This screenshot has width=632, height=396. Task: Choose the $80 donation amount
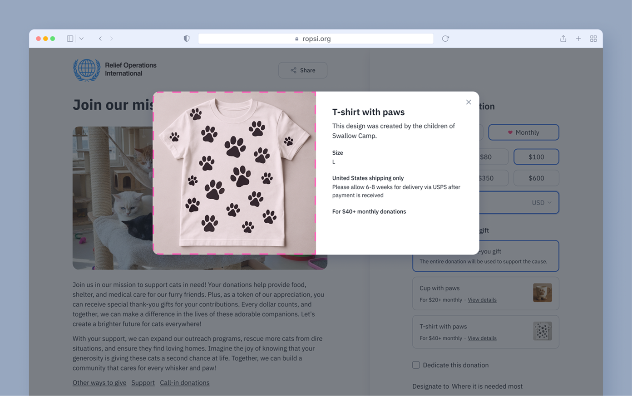tap(494, 157)
